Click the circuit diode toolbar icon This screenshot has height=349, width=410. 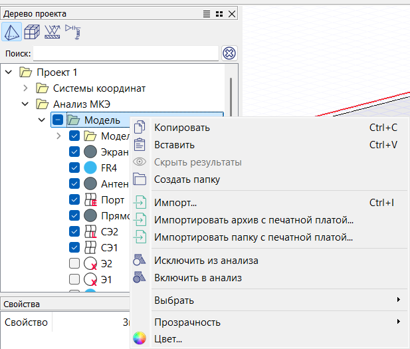point(72,31)
